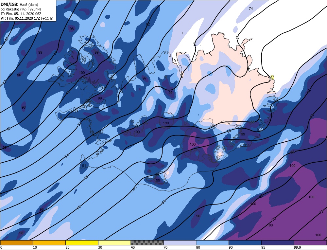The width and height of the screenshot is (327, 250).
Task: Click the 'DMI/IGB: Hæð (dam)' title line
Action: point(19,4)
